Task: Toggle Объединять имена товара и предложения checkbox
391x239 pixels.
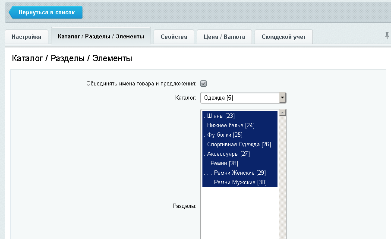Action: click(204, 84)
